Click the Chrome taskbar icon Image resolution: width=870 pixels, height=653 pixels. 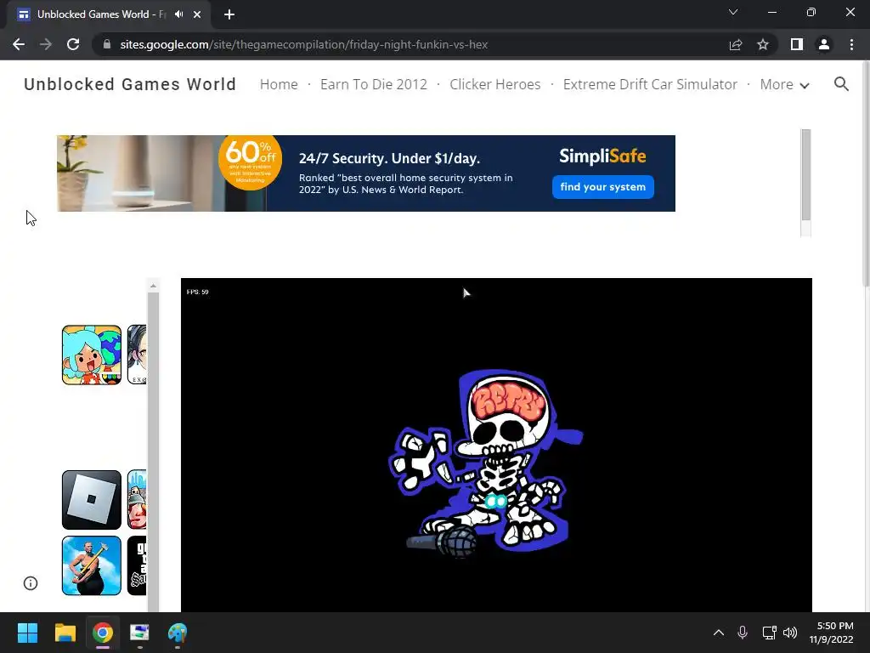pos(103,633)
